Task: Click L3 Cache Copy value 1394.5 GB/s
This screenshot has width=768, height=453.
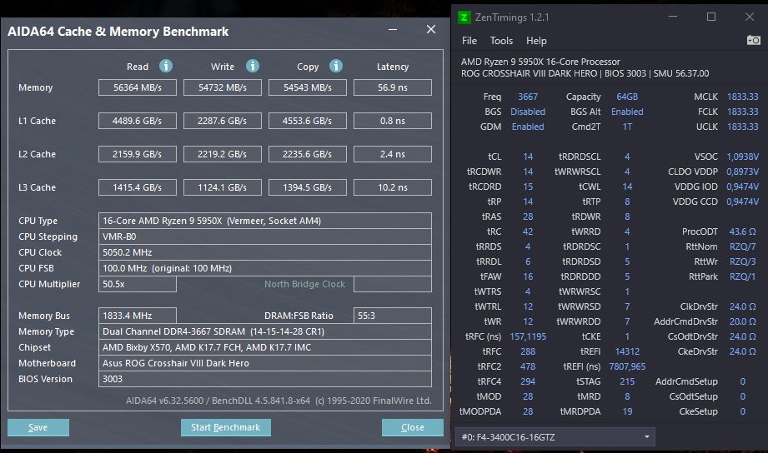Action: click(x=308, y=187)
